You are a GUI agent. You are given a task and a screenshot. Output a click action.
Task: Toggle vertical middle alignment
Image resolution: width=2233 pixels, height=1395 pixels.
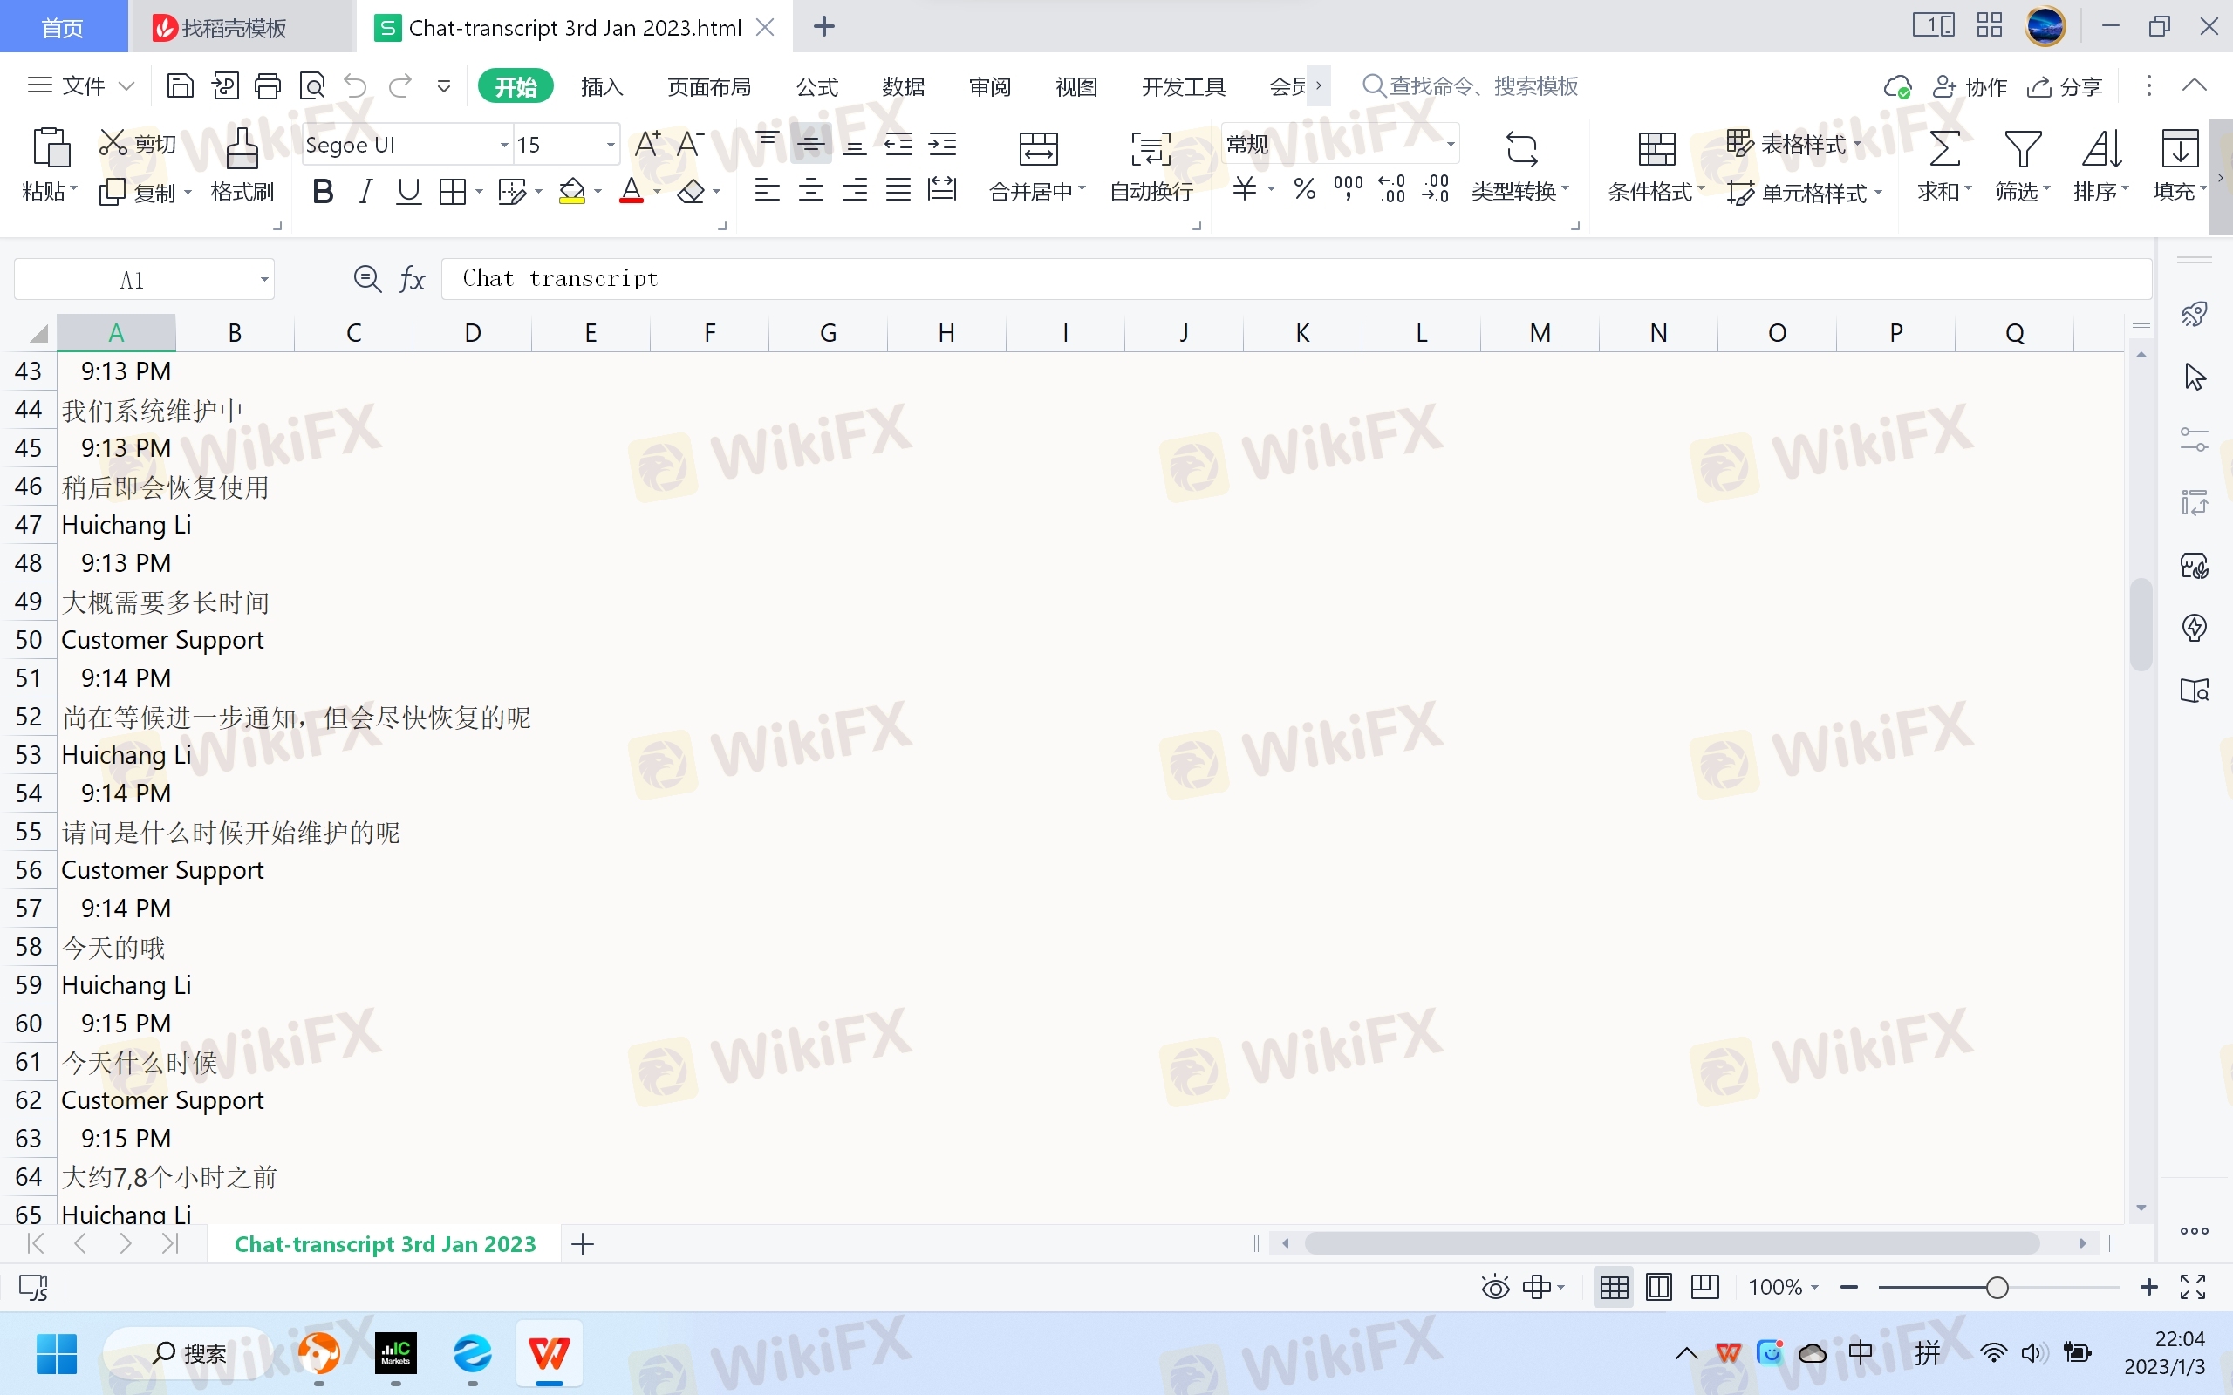tap(810, 144)
